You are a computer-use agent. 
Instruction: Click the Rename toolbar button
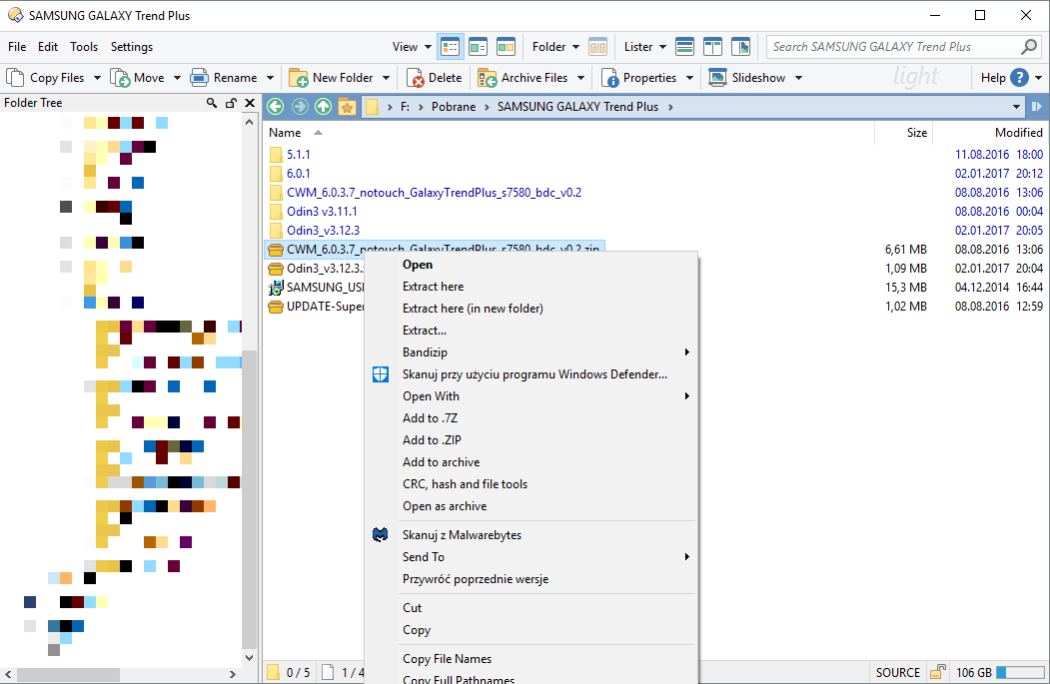(x=225, y=78)
